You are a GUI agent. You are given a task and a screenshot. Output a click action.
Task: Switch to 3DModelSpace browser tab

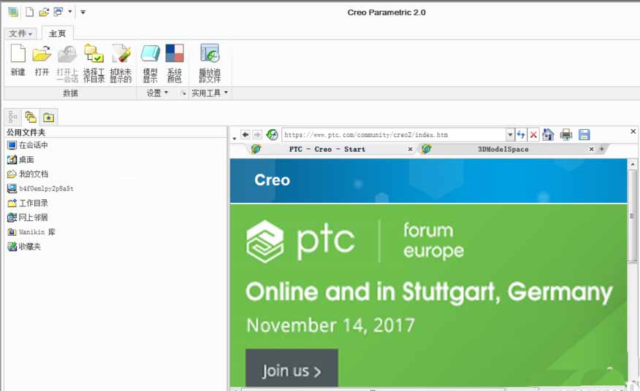[x=503, y=150]
